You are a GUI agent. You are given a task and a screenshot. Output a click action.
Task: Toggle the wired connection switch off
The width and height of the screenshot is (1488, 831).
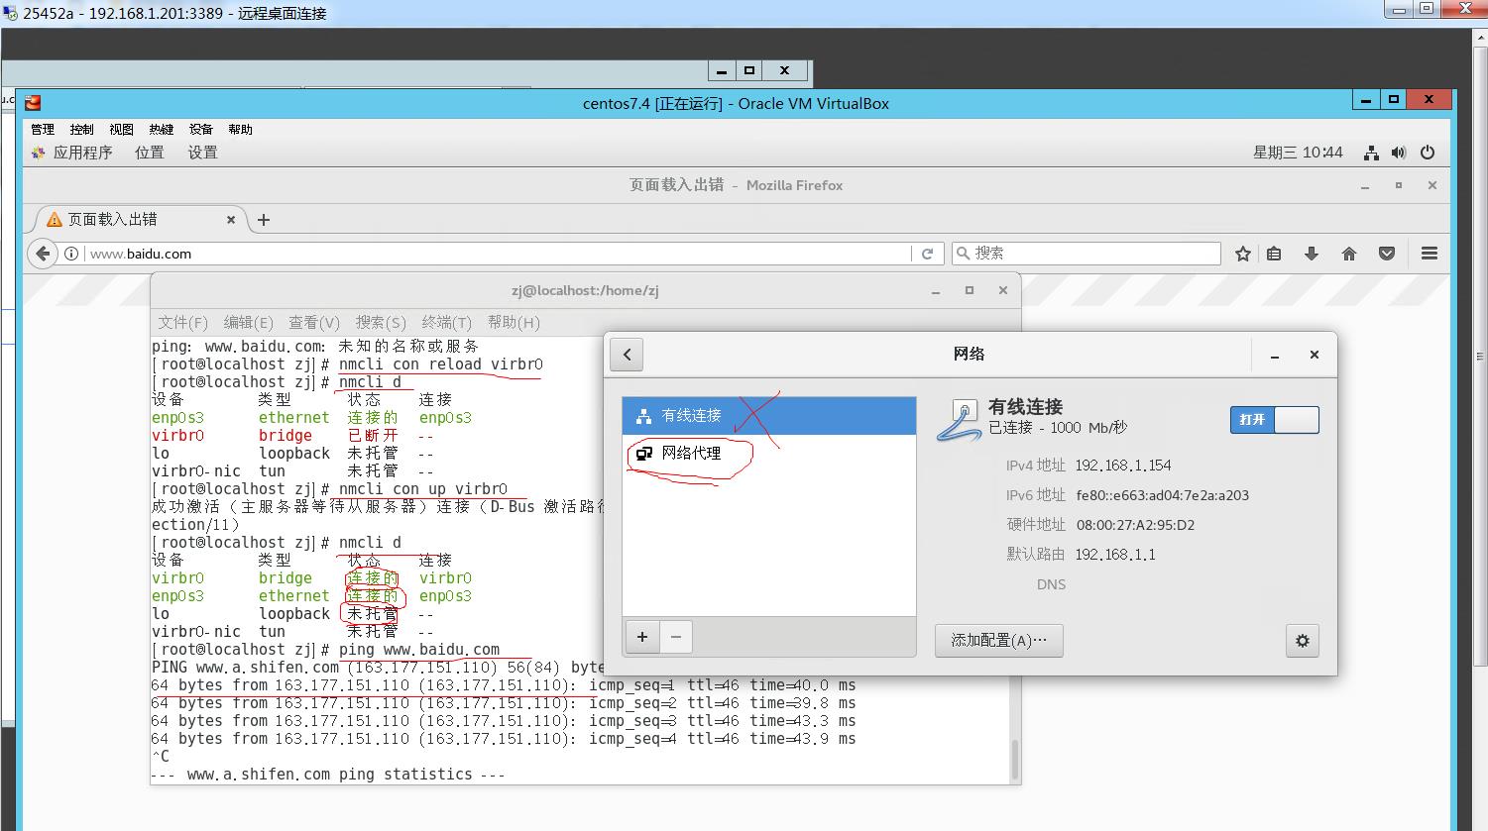pos(1274,419)
